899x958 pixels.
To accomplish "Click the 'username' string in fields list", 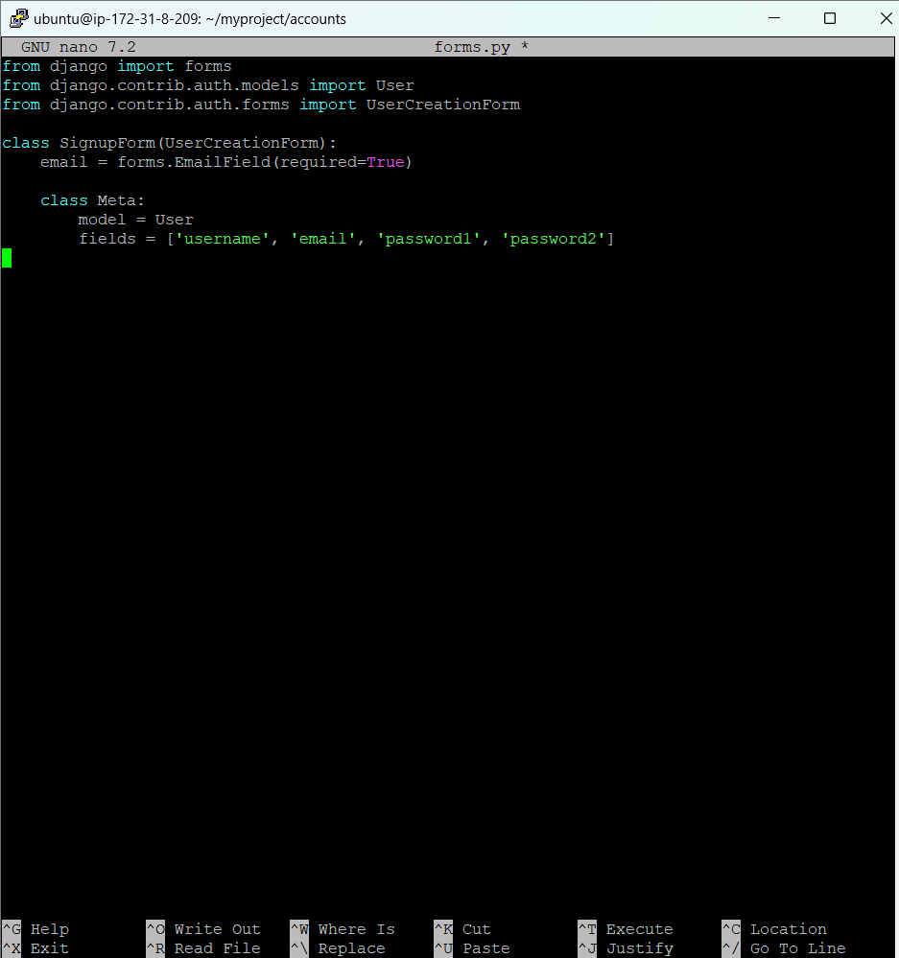I will pyautogui.click(x=223, y=239).
